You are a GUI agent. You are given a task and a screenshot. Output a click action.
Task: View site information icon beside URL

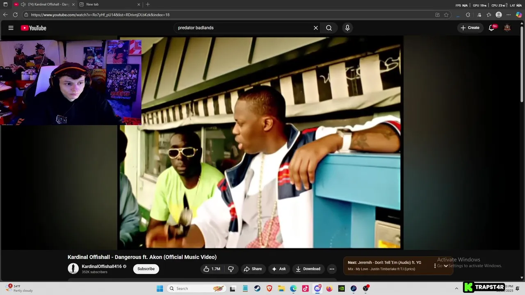coord(26,15)
